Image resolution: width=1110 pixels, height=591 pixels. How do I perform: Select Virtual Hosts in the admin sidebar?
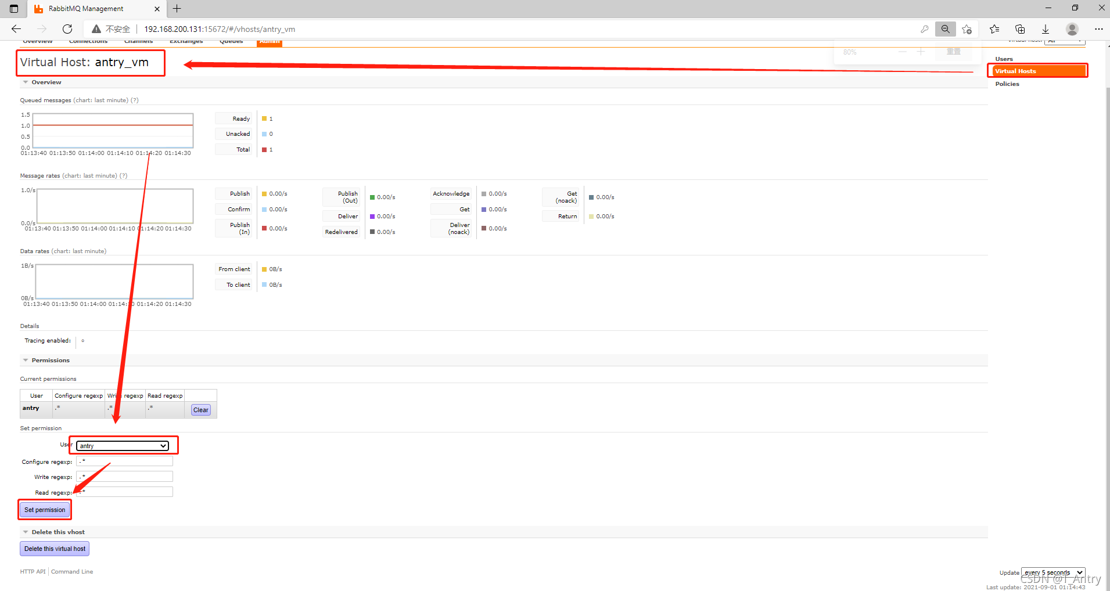click(1037, 71)
